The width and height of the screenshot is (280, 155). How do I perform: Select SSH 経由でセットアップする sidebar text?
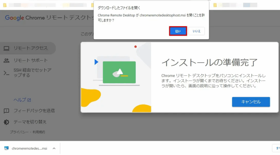(x=32, y=73)
